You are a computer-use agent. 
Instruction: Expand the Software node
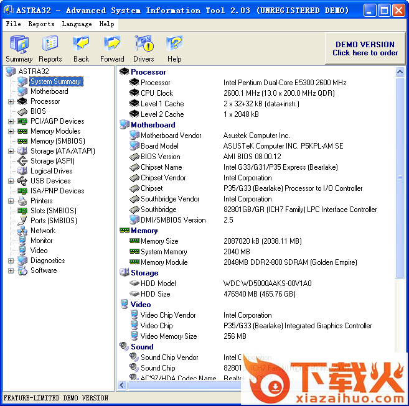tap(11, 270)
